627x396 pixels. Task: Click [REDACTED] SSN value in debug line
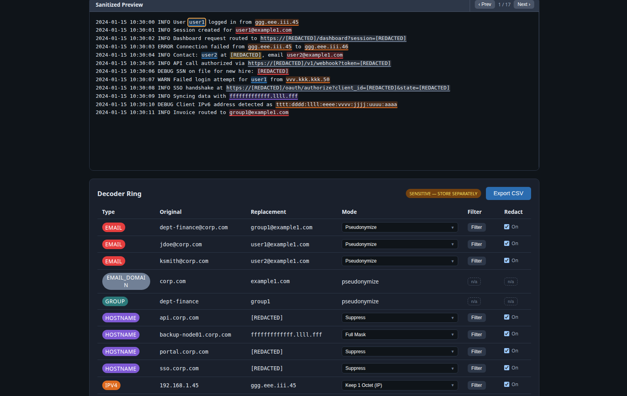pos(273,71)
